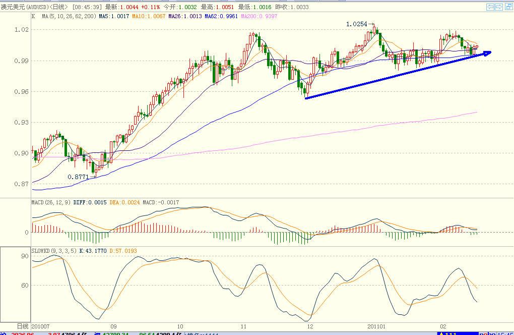514x335 pixels.
Task: Select the MACD(26,12,9) indicator label
Action: (x=51, y=202)
